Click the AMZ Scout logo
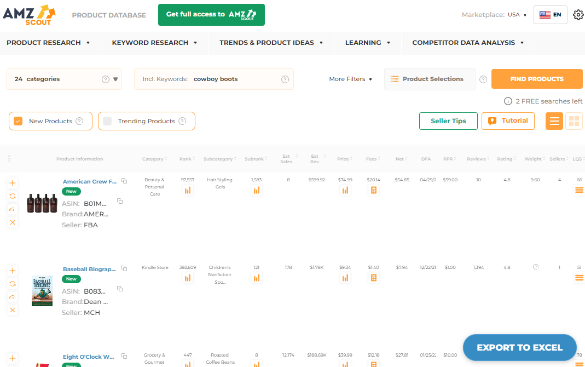This screenshot has width=585, height=367. 29,15
